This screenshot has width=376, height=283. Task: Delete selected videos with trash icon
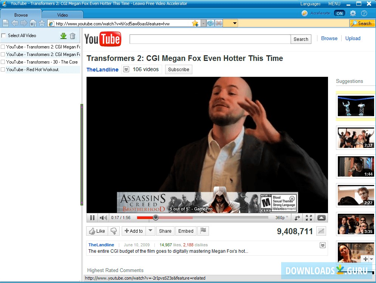[73, 36]
